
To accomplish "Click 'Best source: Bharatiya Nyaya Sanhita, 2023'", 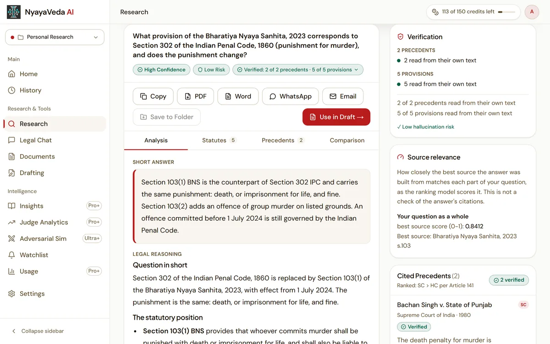I will (457, 236).
